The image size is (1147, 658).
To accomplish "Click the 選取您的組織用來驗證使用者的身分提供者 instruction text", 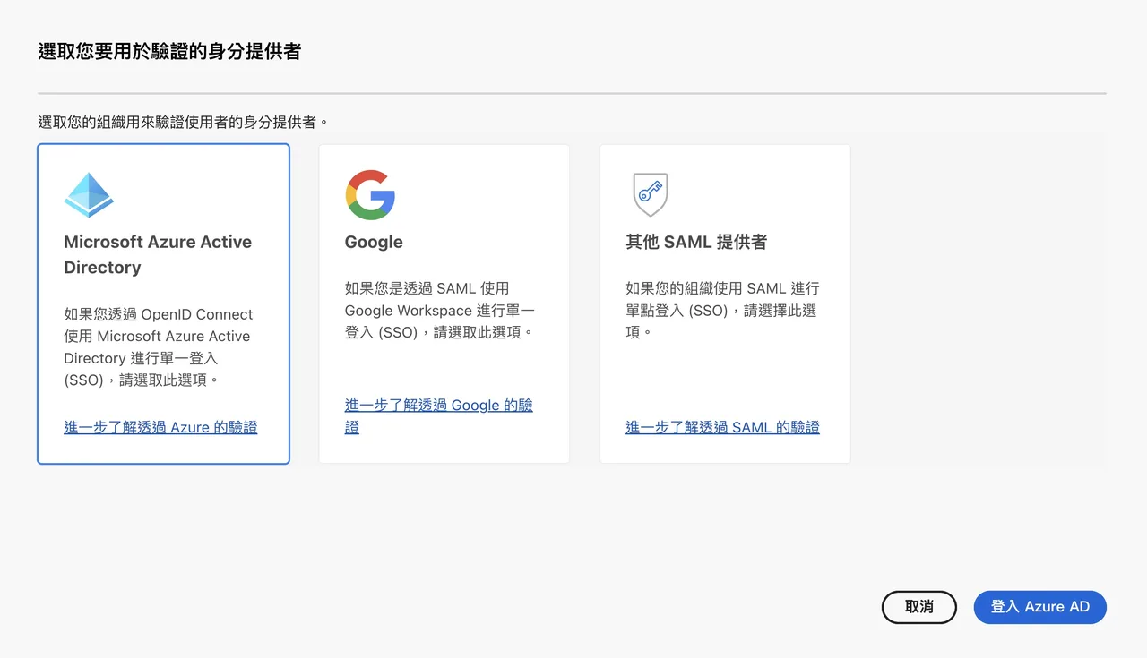I will (184, 122).
